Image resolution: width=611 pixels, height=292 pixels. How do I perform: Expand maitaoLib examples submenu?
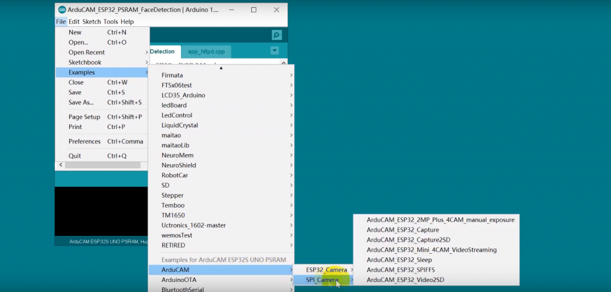tap(221, 146)
